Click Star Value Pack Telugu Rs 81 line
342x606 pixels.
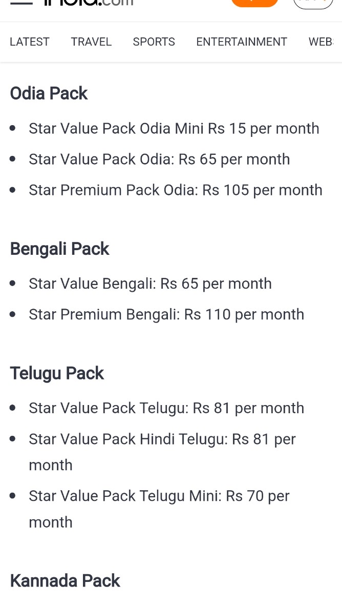(166, 408)
